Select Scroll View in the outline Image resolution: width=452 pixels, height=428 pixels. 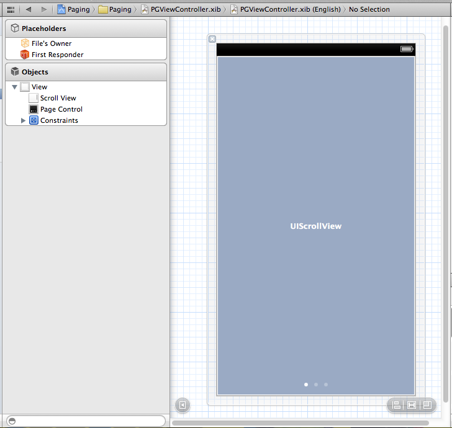(x=86, y=98)
